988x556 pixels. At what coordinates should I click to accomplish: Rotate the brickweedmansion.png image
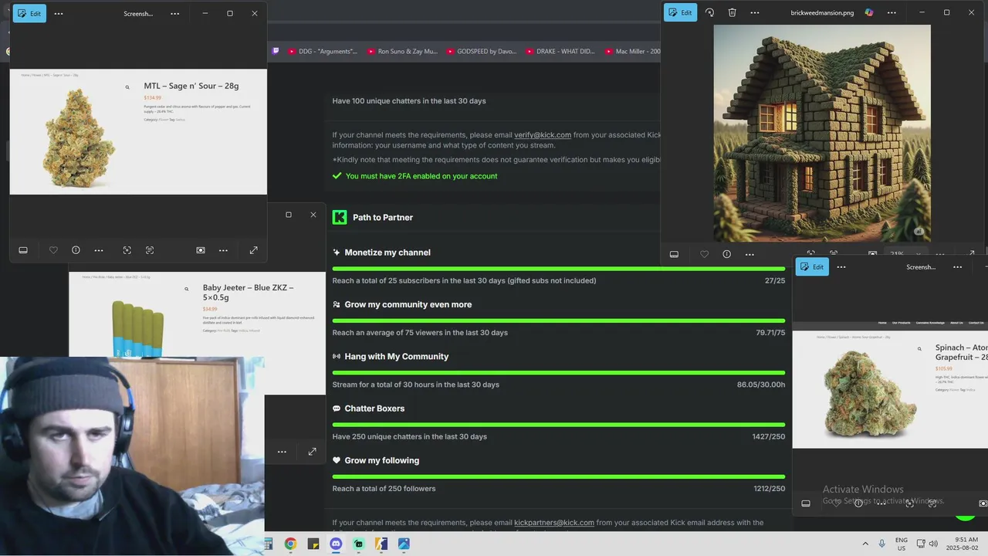pos(709,12)
